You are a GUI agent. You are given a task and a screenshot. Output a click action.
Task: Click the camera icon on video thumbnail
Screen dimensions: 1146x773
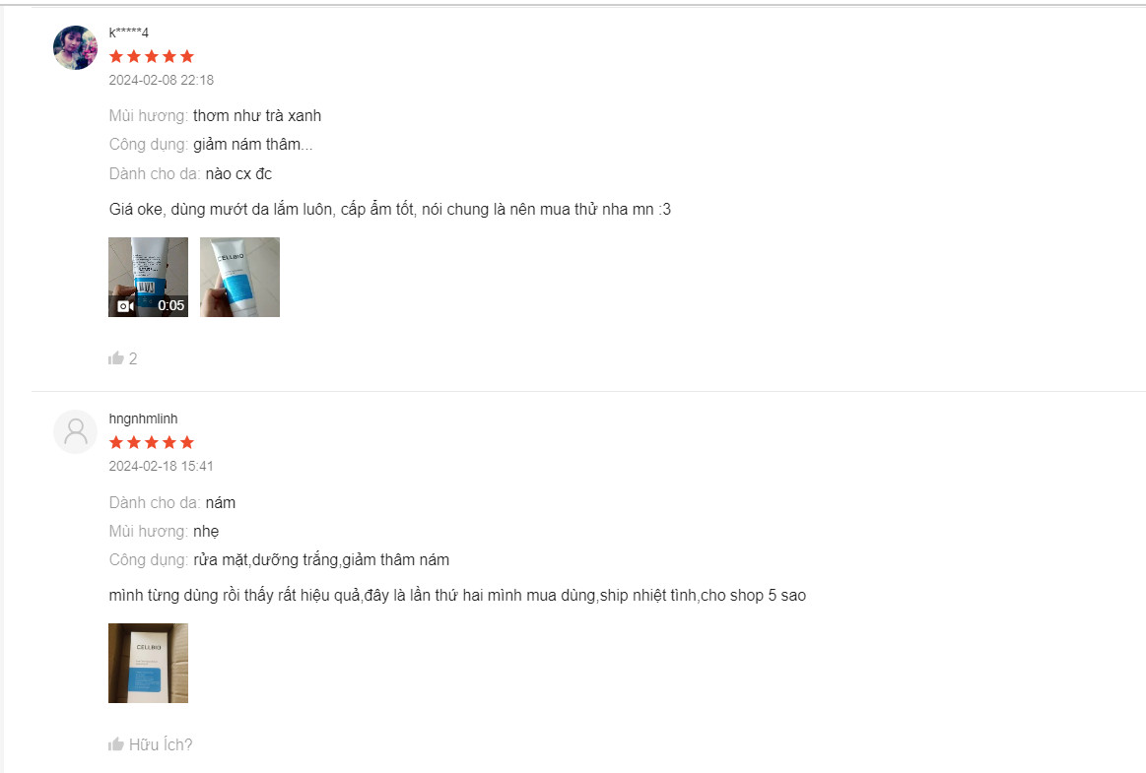click(126, 306)
